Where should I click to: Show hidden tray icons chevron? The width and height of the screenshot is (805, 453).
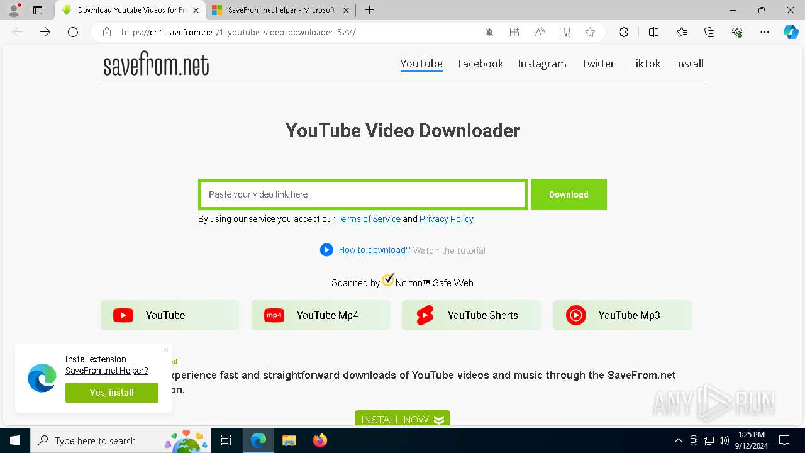(678, 440)
